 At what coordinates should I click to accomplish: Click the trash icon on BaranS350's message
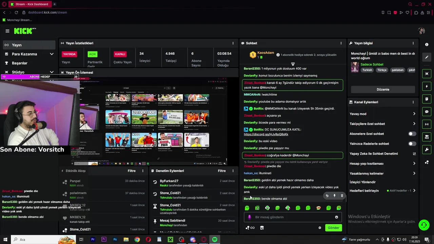[x=342, y=196]
